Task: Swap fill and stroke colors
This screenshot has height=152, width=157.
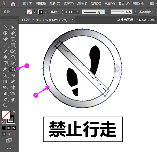Action: point(14,112)
